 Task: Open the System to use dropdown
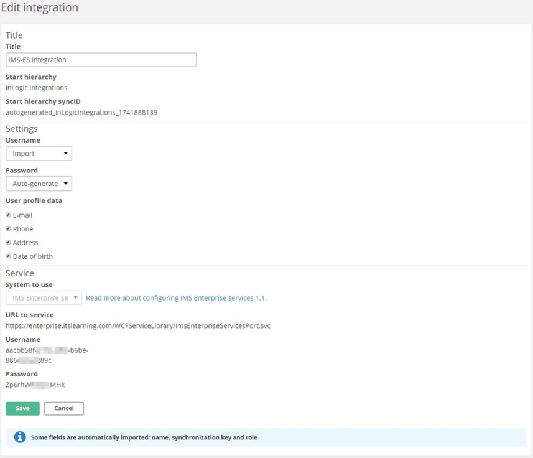[x=44, y=298]
